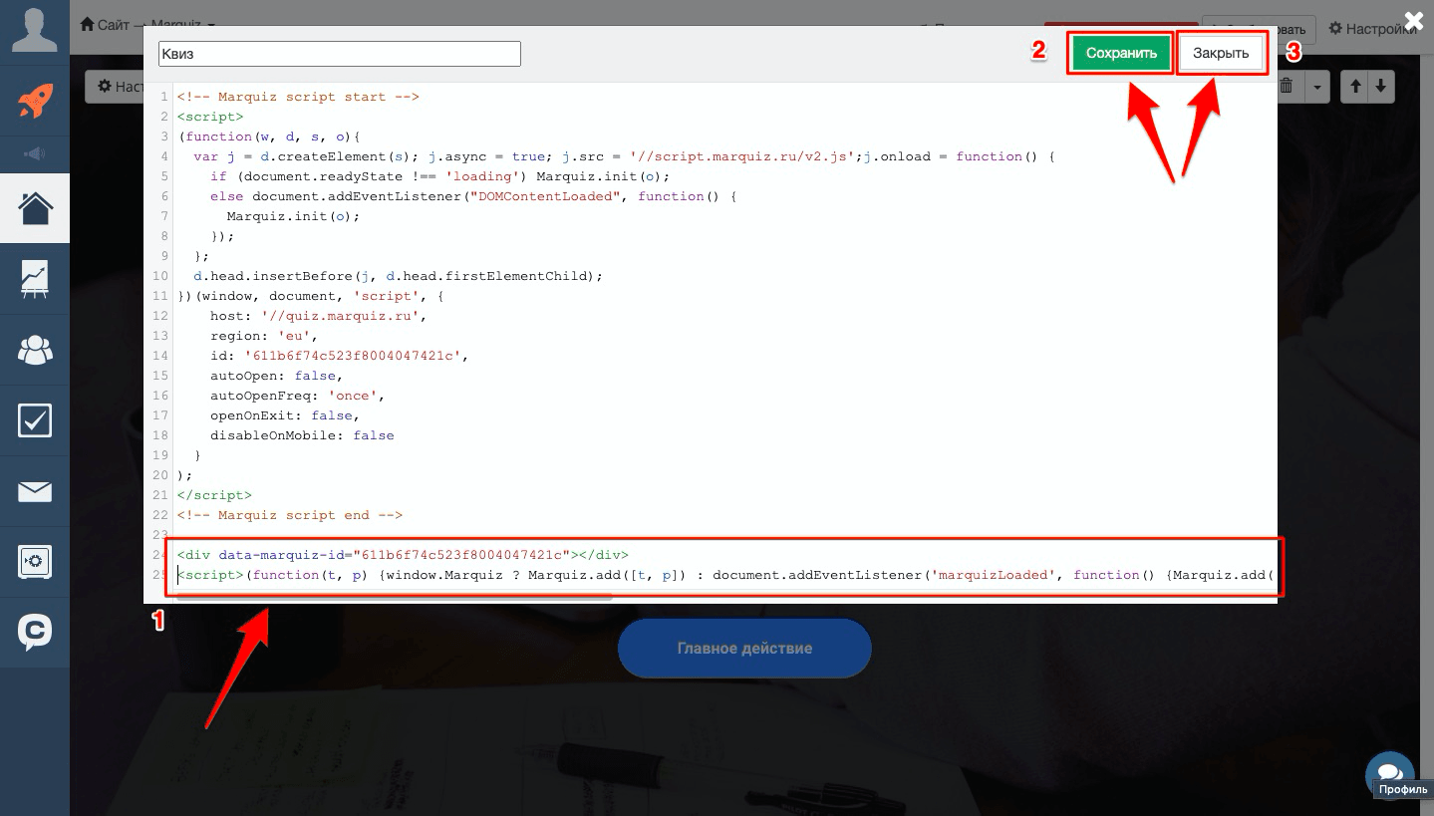Click the '(function(w, d, s, o){' code line
The width and height of the screenshot is (1434, 816).
[x=268, y=136]
